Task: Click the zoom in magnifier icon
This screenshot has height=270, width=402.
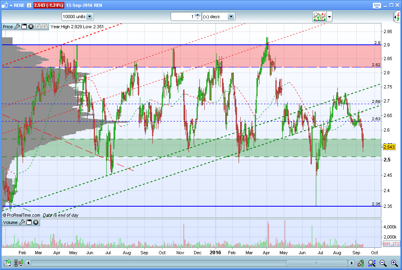Action: pos(394,263)
